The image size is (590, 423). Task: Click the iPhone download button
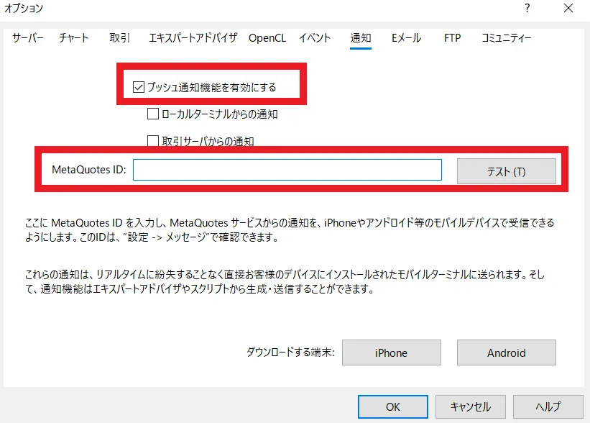(391, 352)
